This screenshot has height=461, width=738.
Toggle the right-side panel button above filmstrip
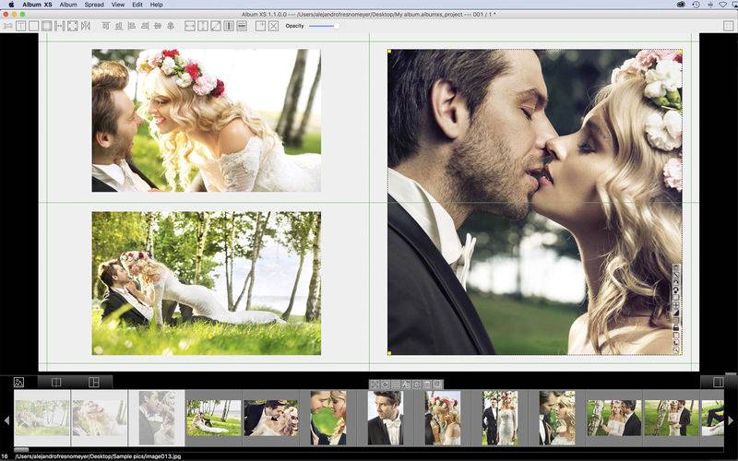[x=719, y=382]
